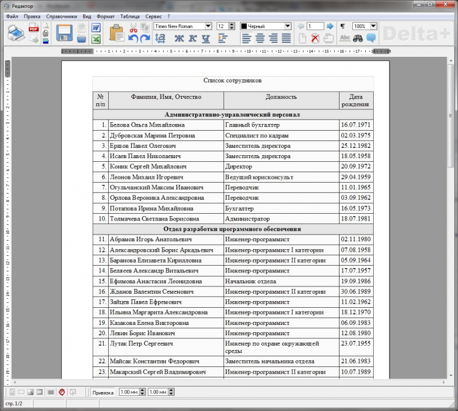This screenshot has height=411, width=458.
Task: Click the black color swatch
Action: tap(244, 26)
